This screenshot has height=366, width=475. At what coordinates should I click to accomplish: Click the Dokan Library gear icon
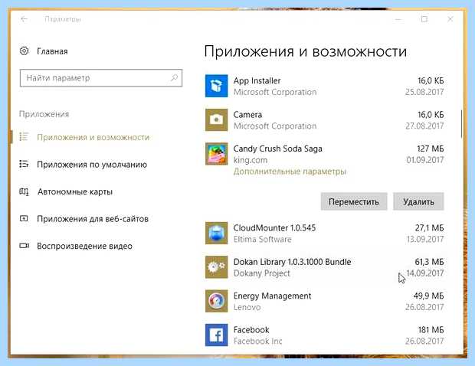point(216,267)
